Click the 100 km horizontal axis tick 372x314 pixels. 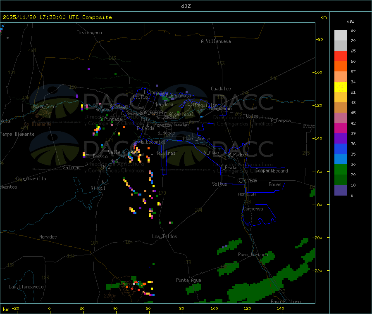coord(215,308)
